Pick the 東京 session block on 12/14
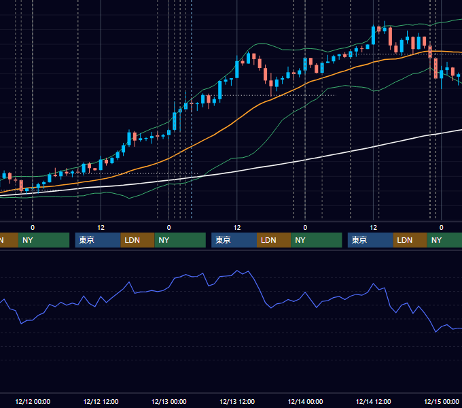Viewport: 462px width, 408px height. 370,240
